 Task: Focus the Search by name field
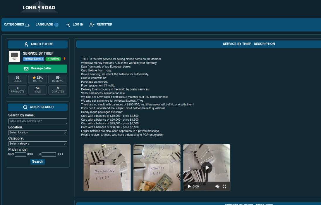click(x=38, y=121)
